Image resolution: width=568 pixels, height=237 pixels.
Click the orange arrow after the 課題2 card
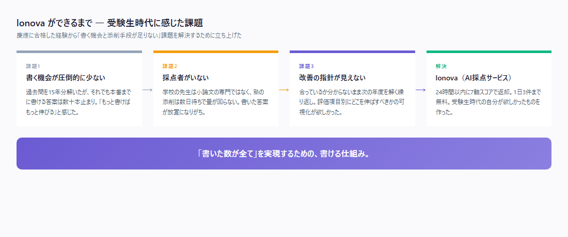coord(284,90)
